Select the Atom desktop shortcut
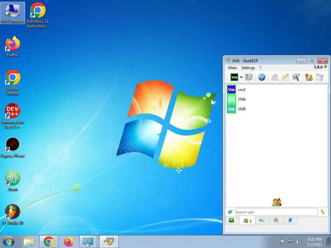 point(13,181)
